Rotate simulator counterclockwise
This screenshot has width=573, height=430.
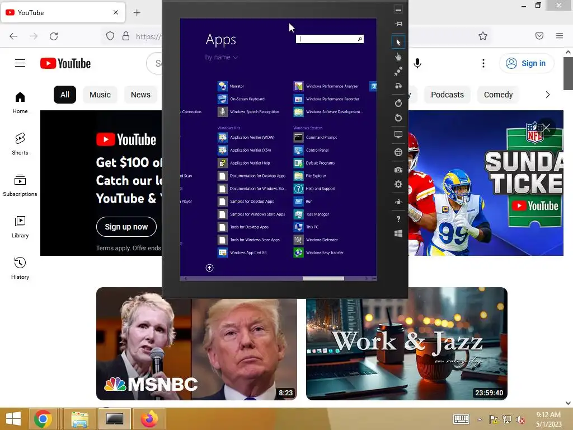click(398, 118)
